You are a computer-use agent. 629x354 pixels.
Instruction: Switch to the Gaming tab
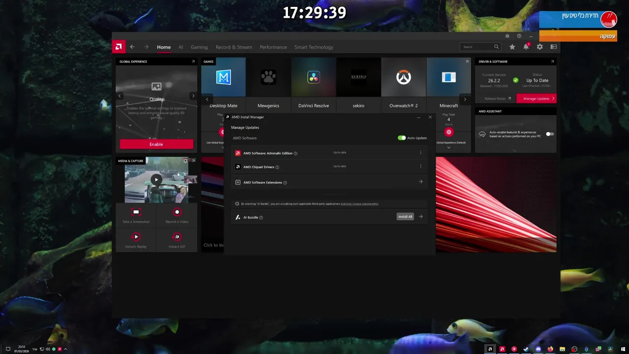(x=199, y=47)
